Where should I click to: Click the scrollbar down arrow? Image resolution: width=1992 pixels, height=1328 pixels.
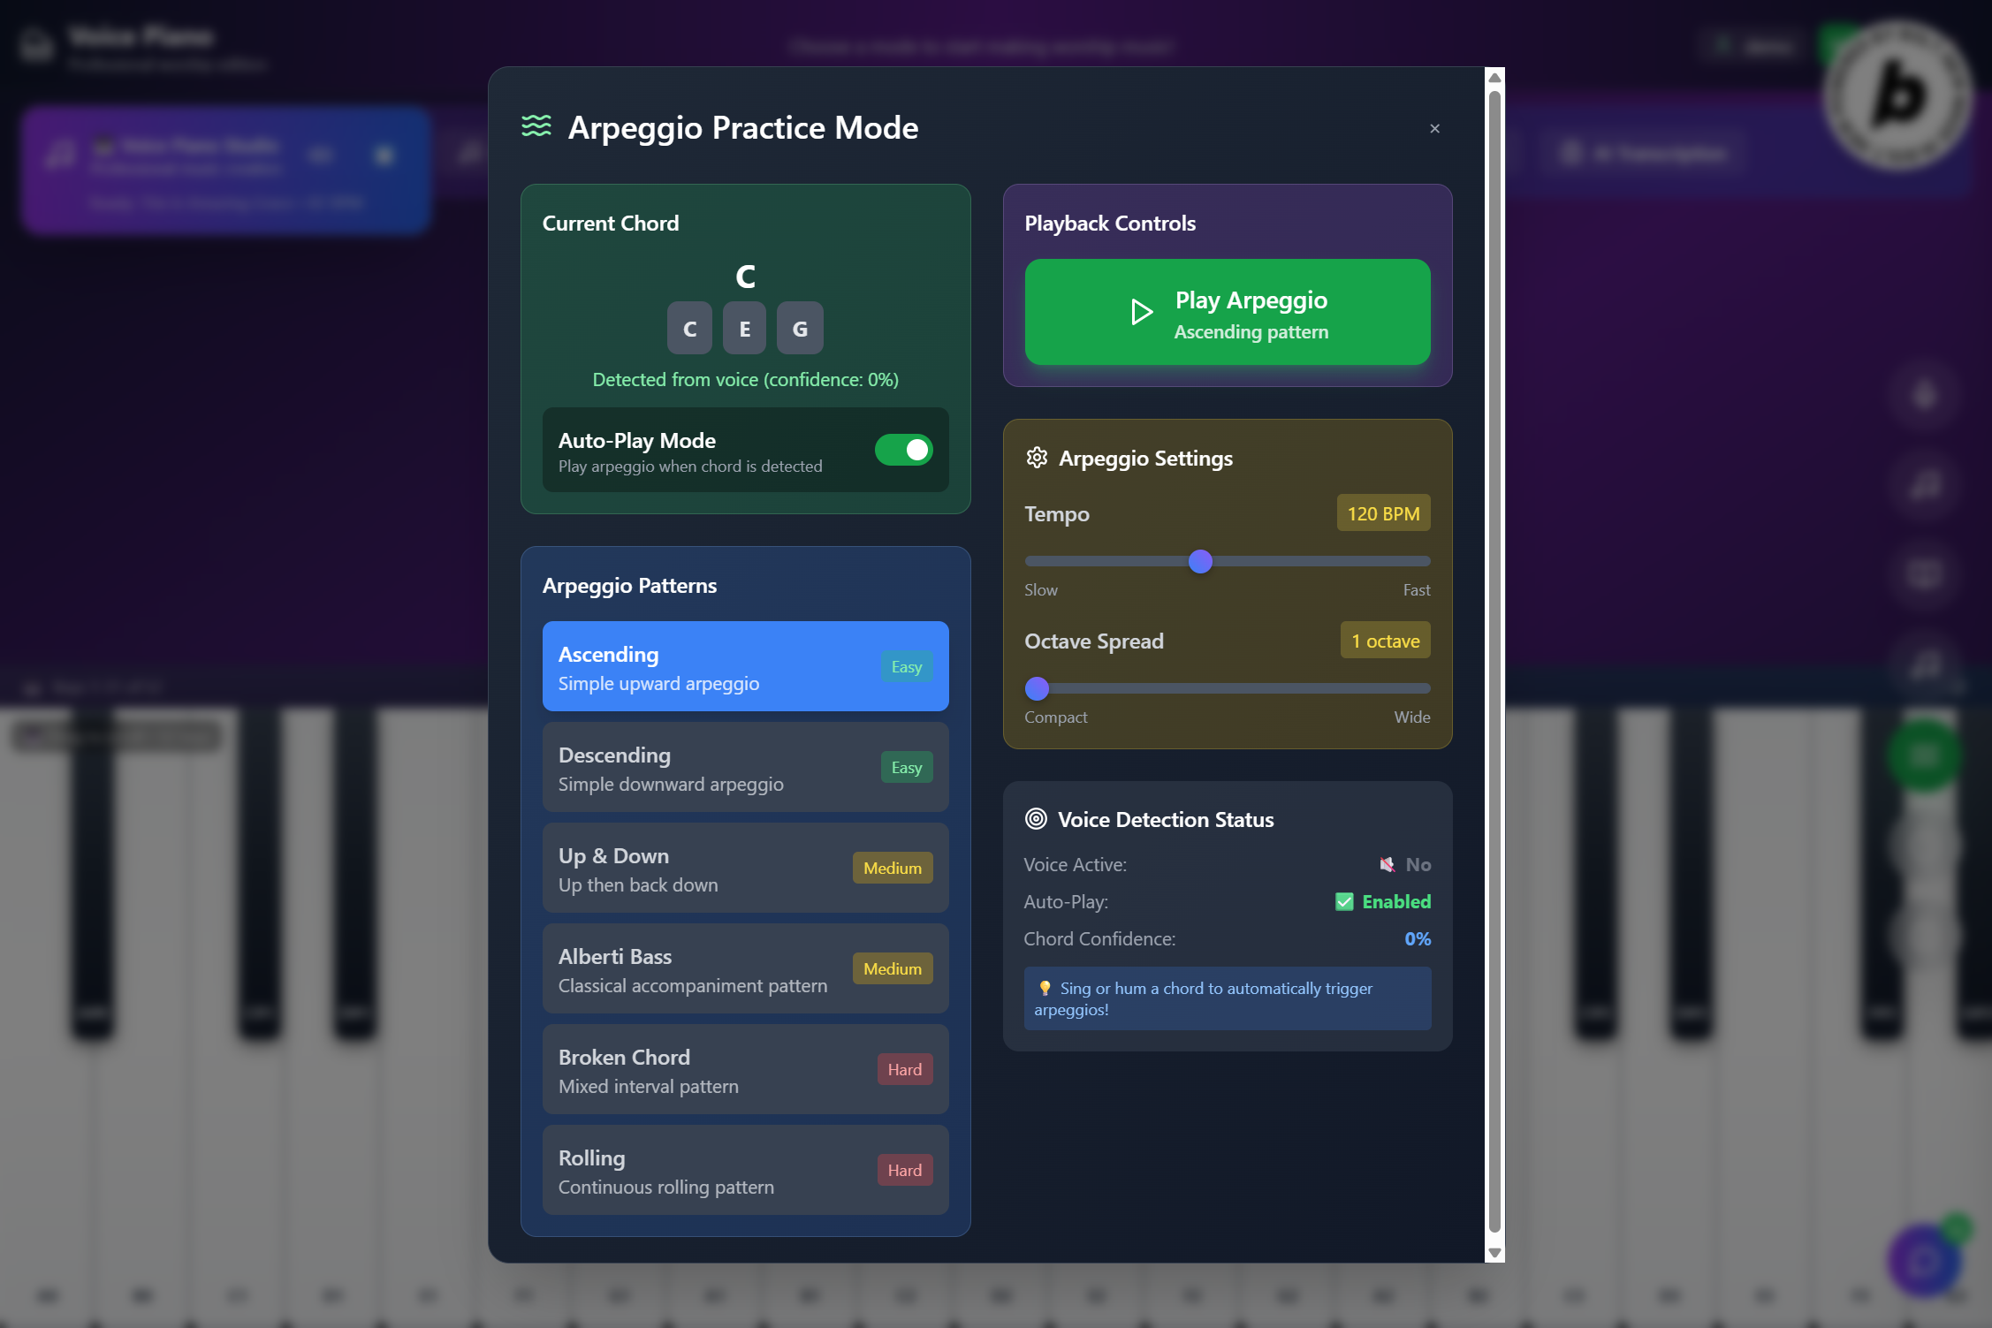tap(1494, 1252)
